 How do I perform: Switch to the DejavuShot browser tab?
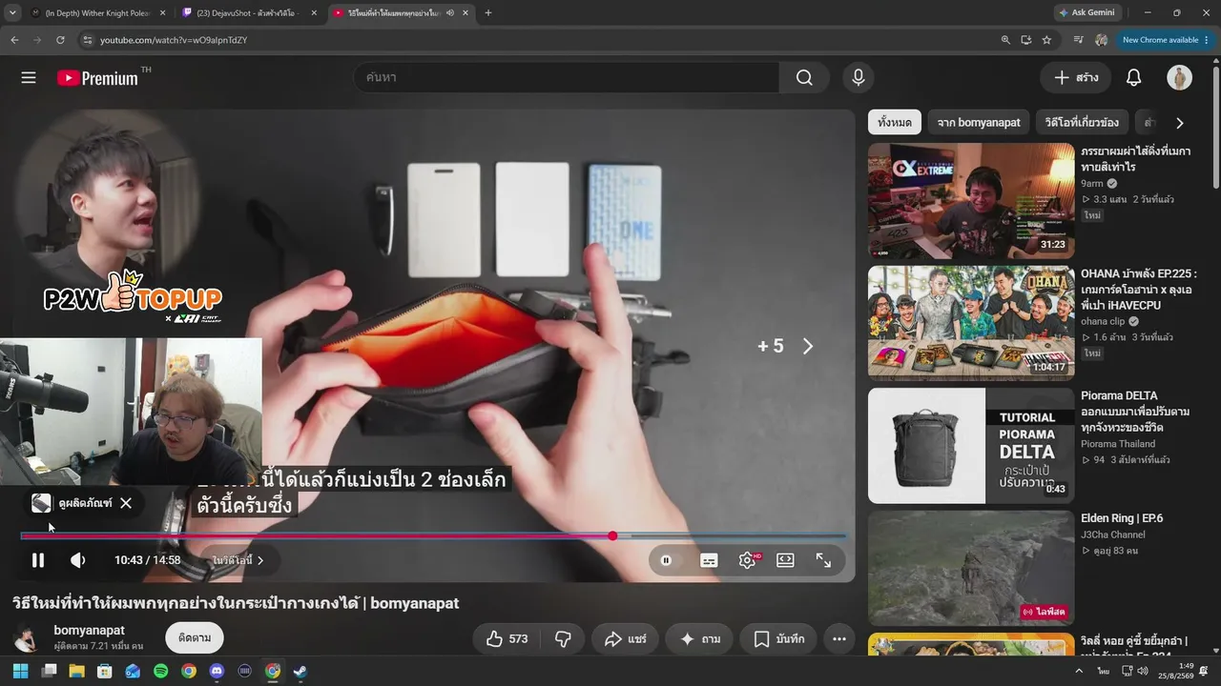point(250,12)
